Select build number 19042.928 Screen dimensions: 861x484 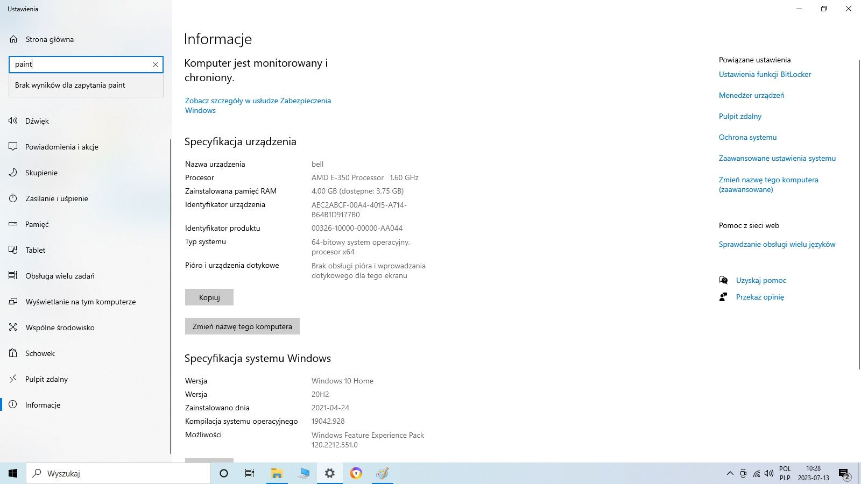(x=328, y=421)
